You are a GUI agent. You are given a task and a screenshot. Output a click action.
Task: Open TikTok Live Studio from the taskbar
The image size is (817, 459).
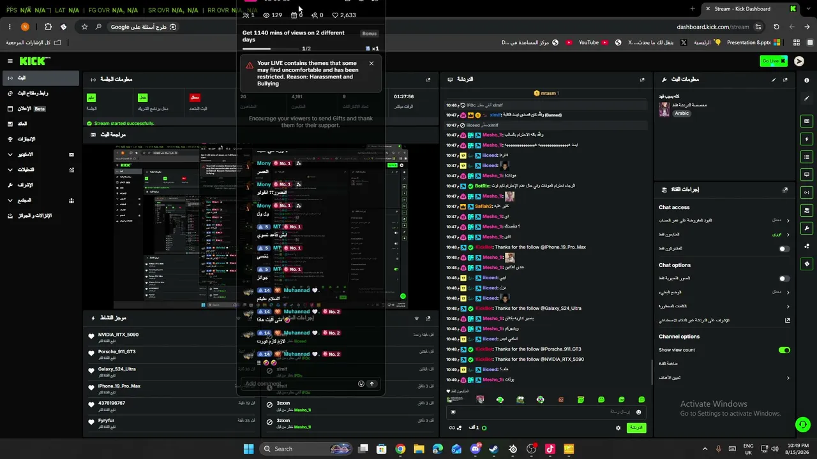click(x=550, y=449)
